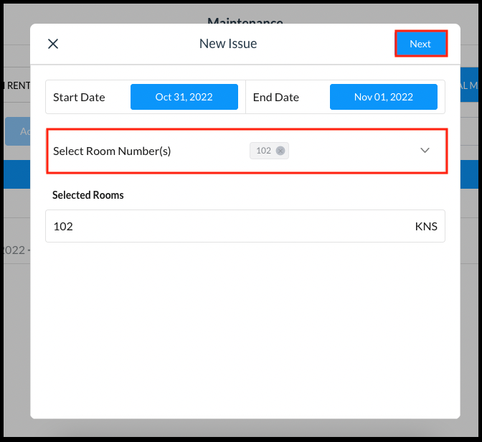
Task: Click the New Issue dialog title
Action: (x=228, y=44)
